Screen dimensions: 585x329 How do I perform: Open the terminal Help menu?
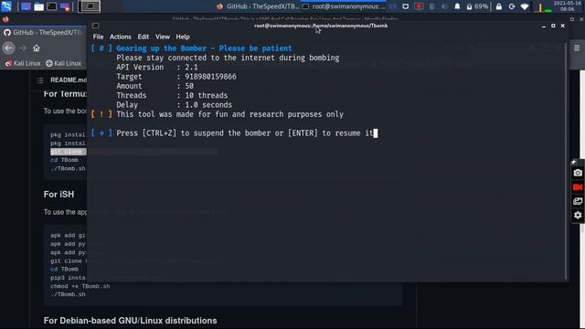click(183, 37)
